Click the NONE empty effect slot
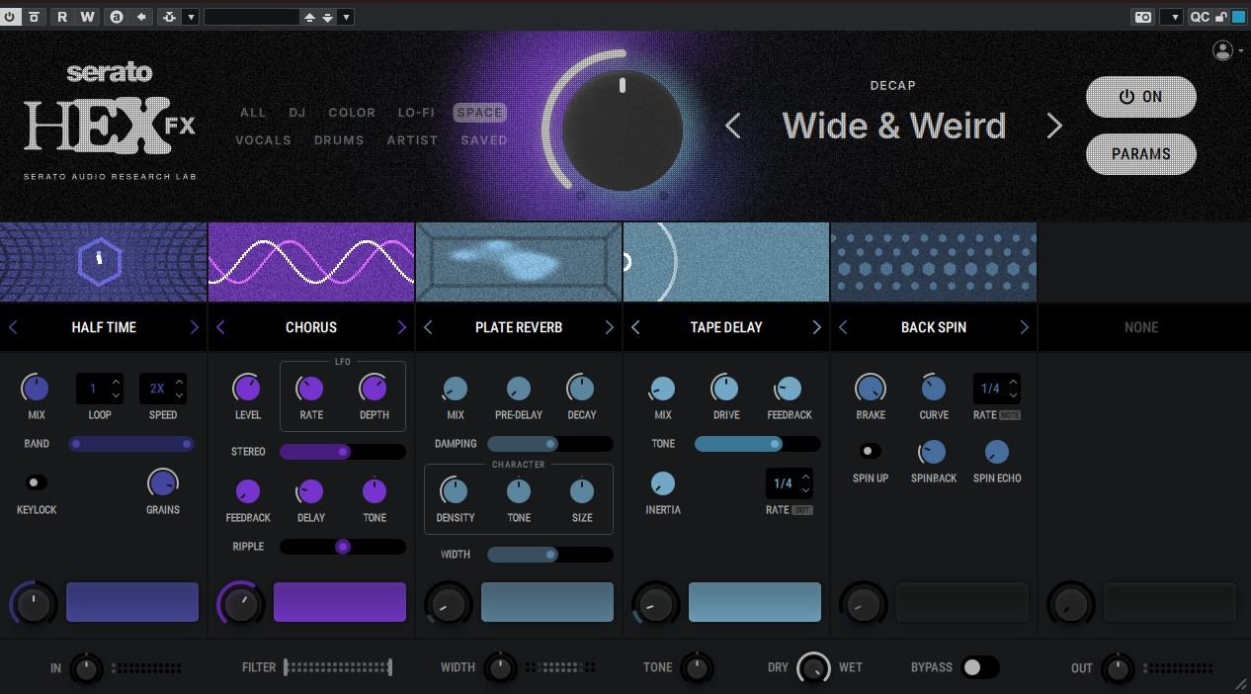The width and height of the screenshot is (1251, 694). click(1141, 327)
